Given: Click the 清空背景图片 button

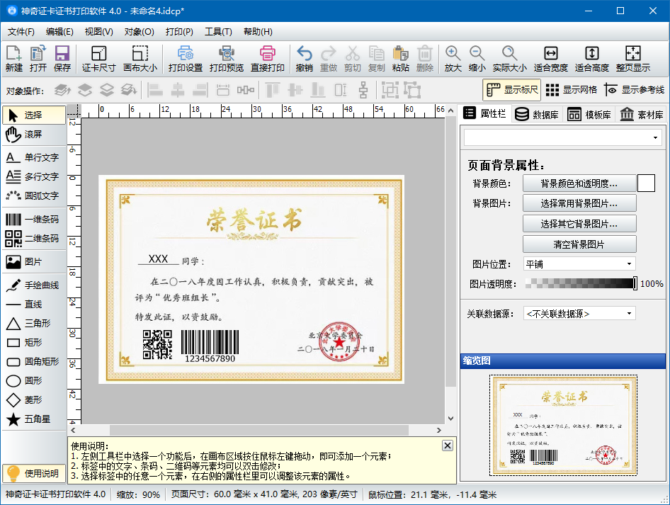Looking at the screenshot, I should click(579, 244).
